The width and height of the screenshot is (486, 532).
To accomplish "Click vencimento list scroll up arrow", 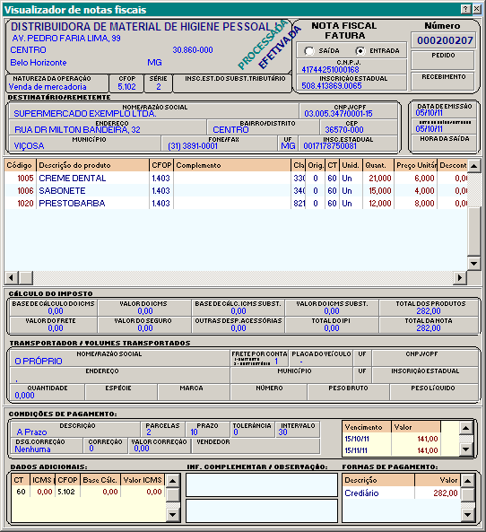I will click(465, 428).
